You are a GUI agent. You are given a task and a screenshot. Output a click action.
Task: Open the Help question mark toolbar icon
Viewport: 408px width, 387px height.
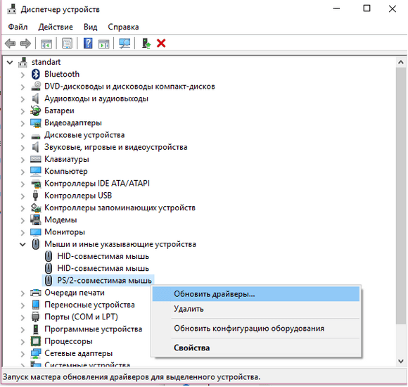pos(88,43)
